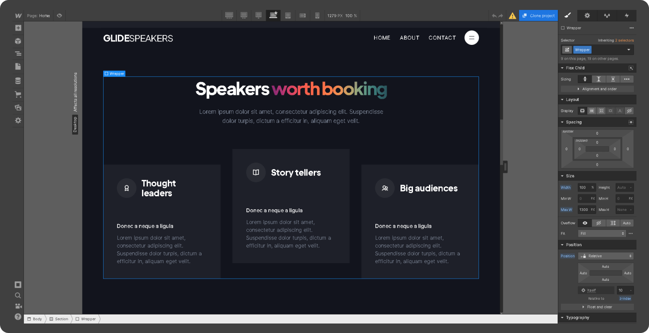Toggle preview mode eye icon
This screenshot has width=649, height=333.
point(59,16)
